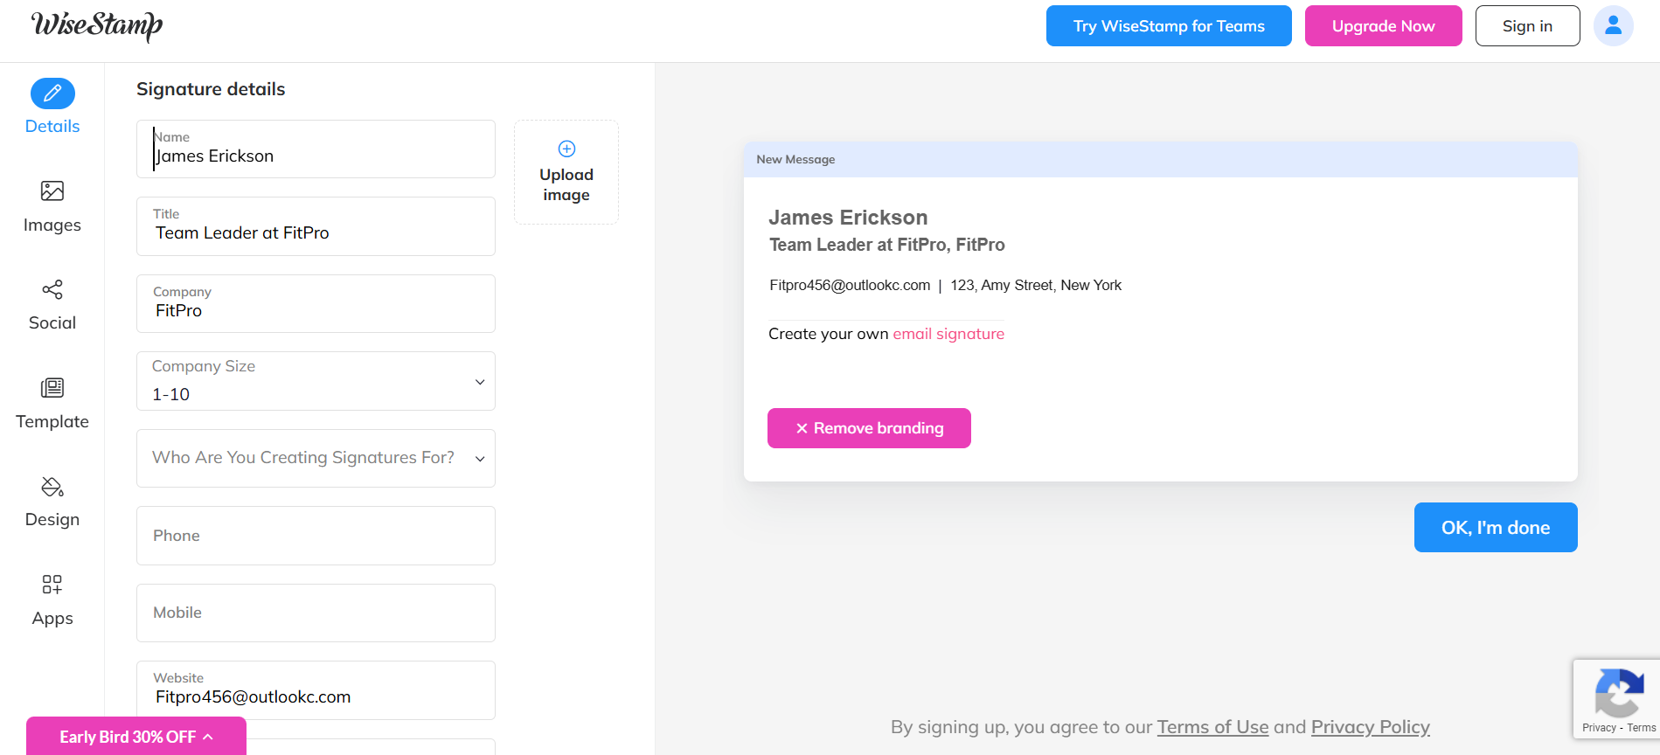Switch to the Images tab label
1660x755 pixels.
pyautogui.click(x=52, y=225)
